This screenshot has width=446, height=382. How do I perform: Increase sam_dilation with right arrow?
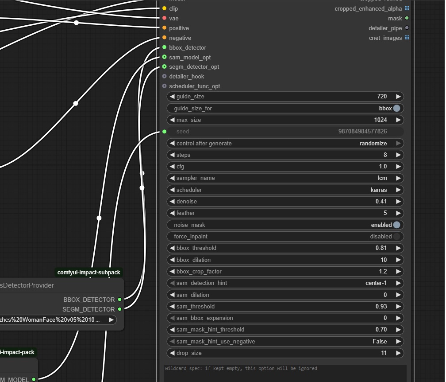398,295
